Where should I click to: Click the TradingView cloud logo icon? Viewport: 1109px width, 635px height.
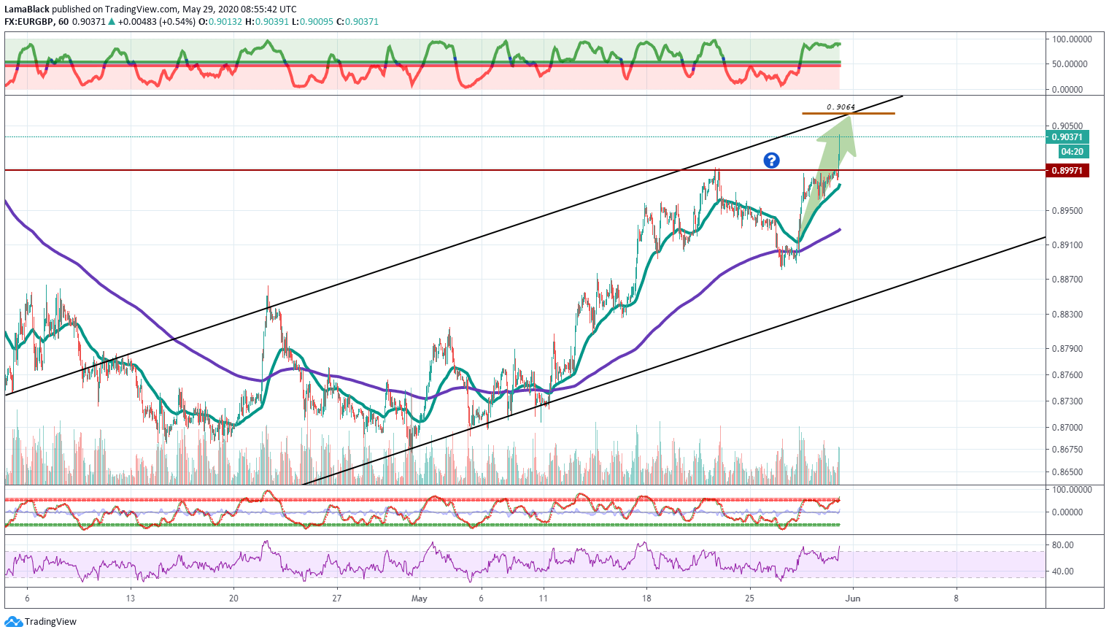pos(13,622)
